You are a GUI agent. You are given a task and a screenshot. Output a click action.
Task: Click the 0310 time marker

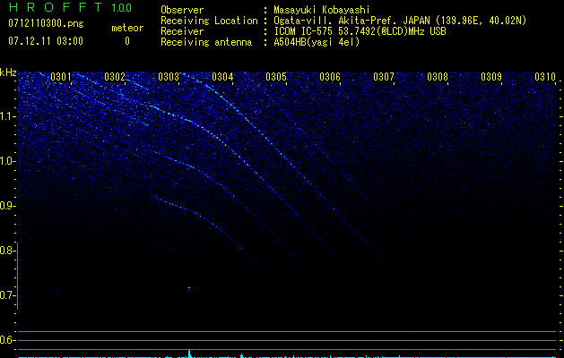click(545, 77)
